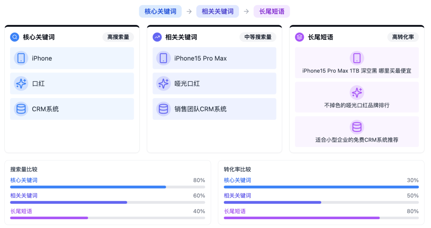Click the phone icon next to iPhone
The height and width of the screenshot is (228, 431).
[21, 58]
